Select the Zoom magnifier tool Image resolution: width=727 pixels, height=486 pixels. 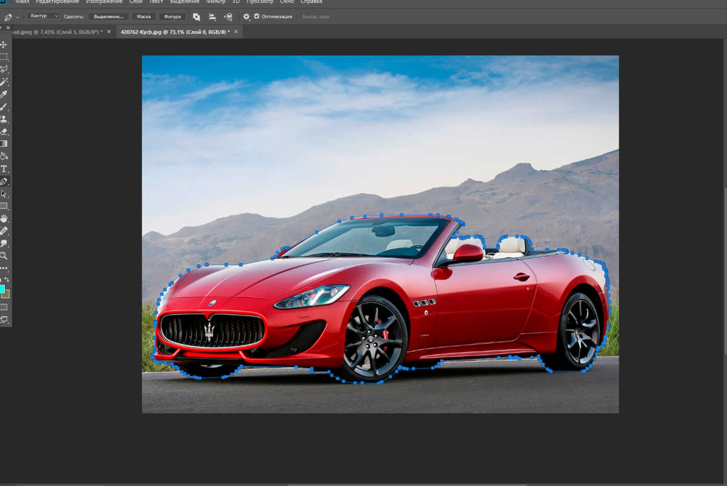pos(4,256)
